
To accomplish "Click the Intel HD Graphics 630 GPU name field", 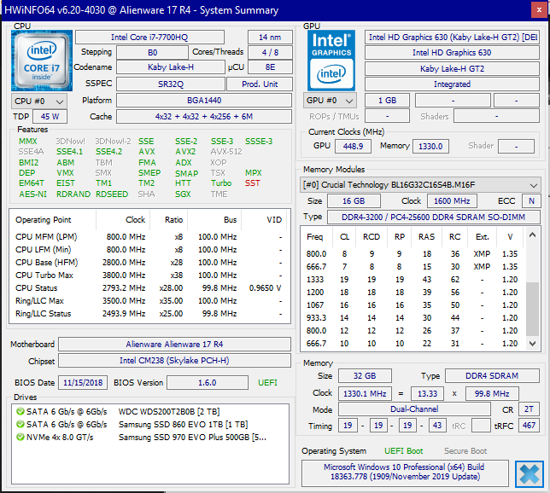I will coord(452,53).
